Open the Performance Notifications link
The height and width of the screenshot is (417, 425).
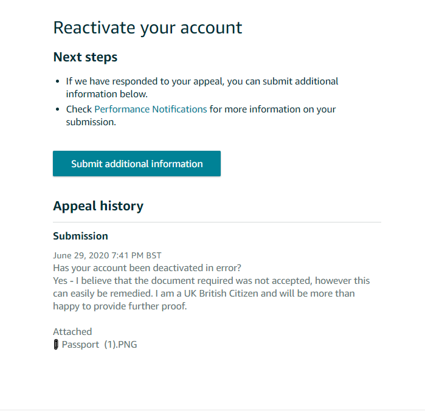(151, 109)
